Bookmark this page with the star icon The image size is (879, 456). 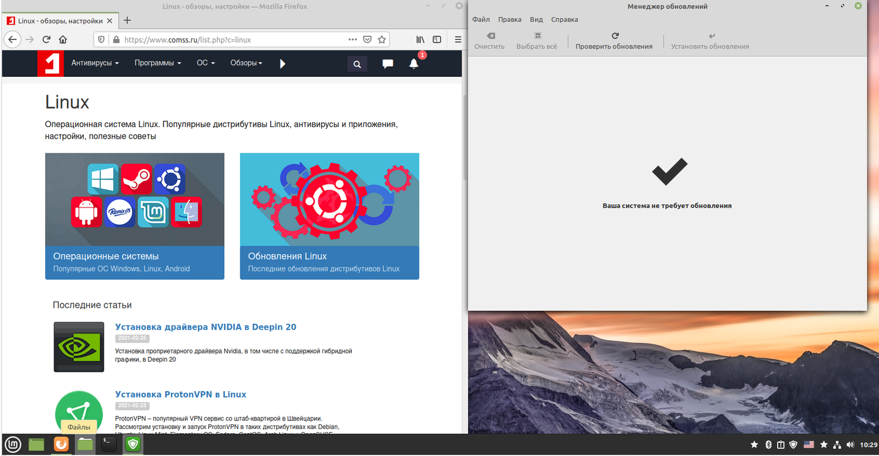point(382,40)
